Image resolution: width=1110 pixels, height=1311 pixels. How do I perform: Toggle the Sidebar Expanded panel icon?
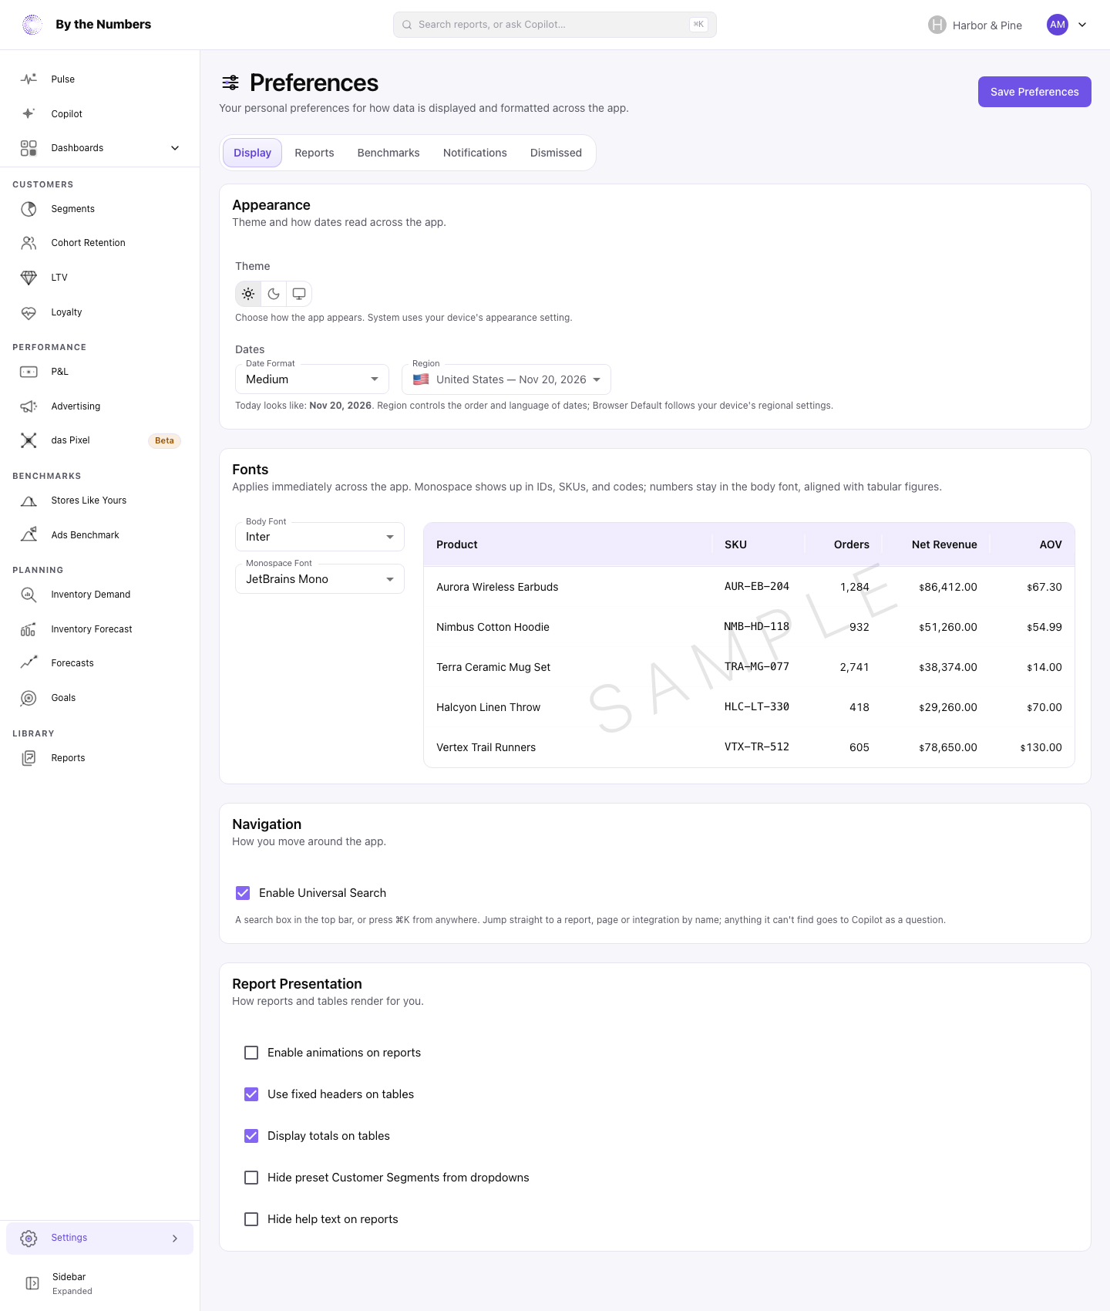click(32, 1283)
